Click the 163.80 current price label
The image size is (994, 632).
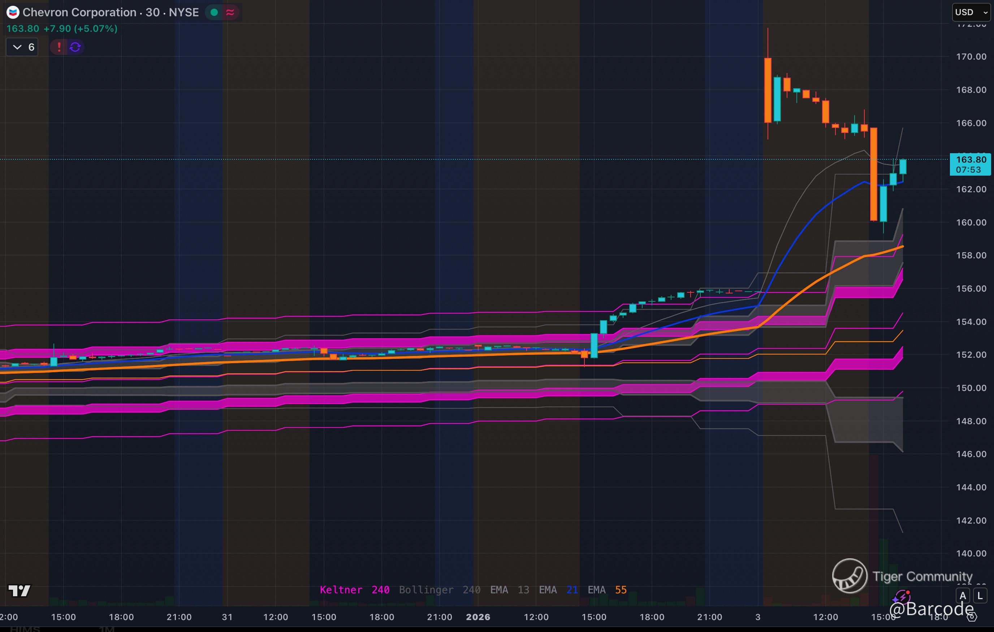[x=971, y=160]
